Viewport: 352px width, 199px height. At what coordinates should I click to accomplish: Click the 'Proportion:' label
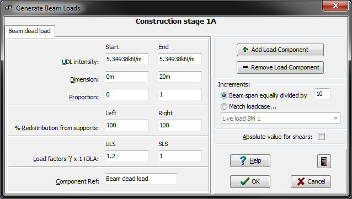pos(84,97)
